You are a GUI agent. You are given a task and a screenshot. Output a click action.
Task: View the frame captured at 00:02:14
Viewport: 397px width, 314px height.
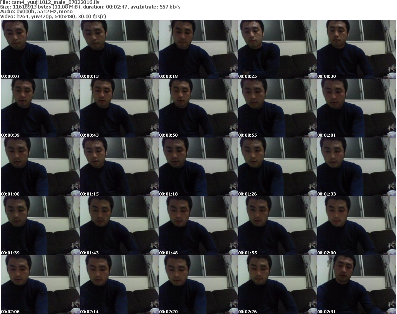[119, 285]
